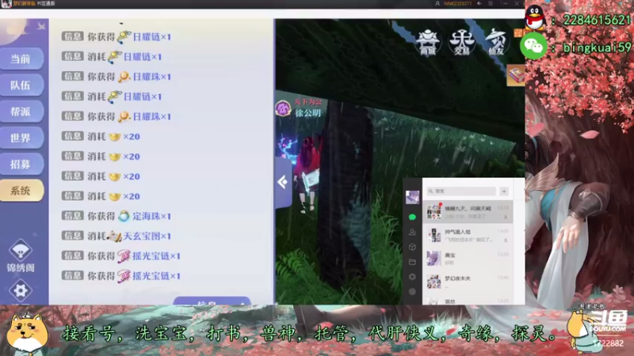Open the 商城 shop icon
Viewport: 634px width, 356px height.
[428, 42]
